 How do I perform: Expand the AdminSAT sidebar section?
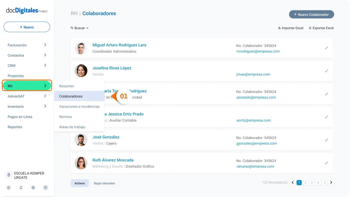[x=27, y=96]
